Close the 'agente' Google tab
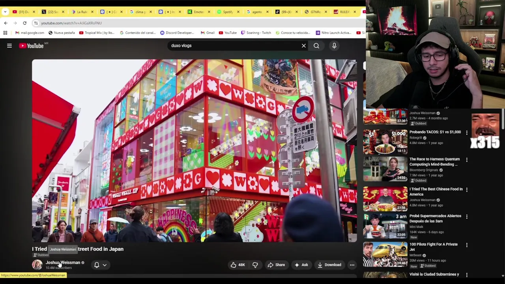 point(267,12)
